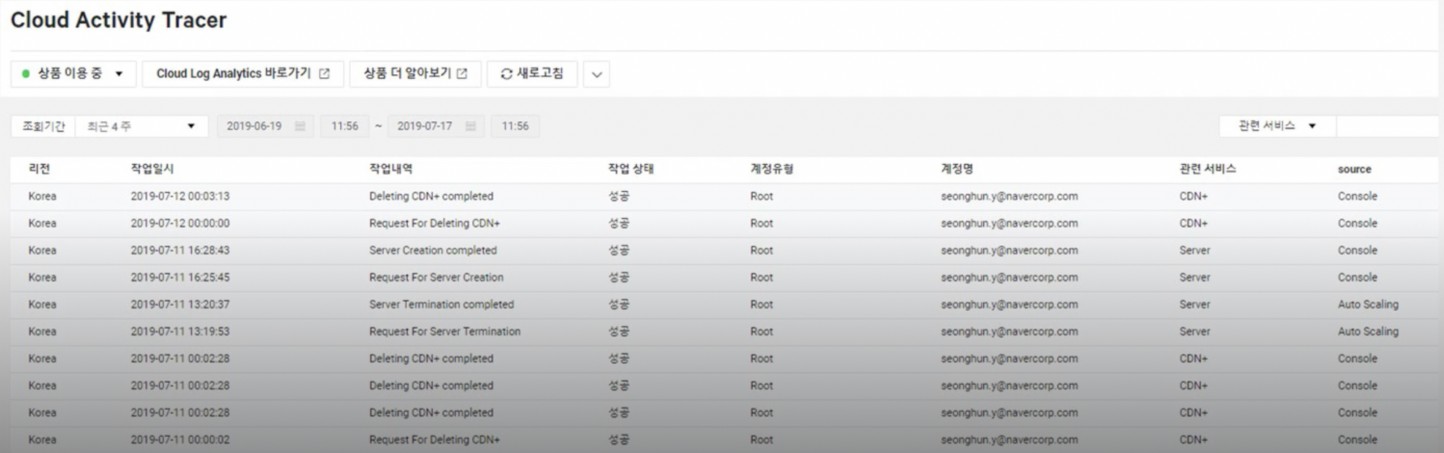Click external link icon on Cloud Log Analytics

point(324,74)
